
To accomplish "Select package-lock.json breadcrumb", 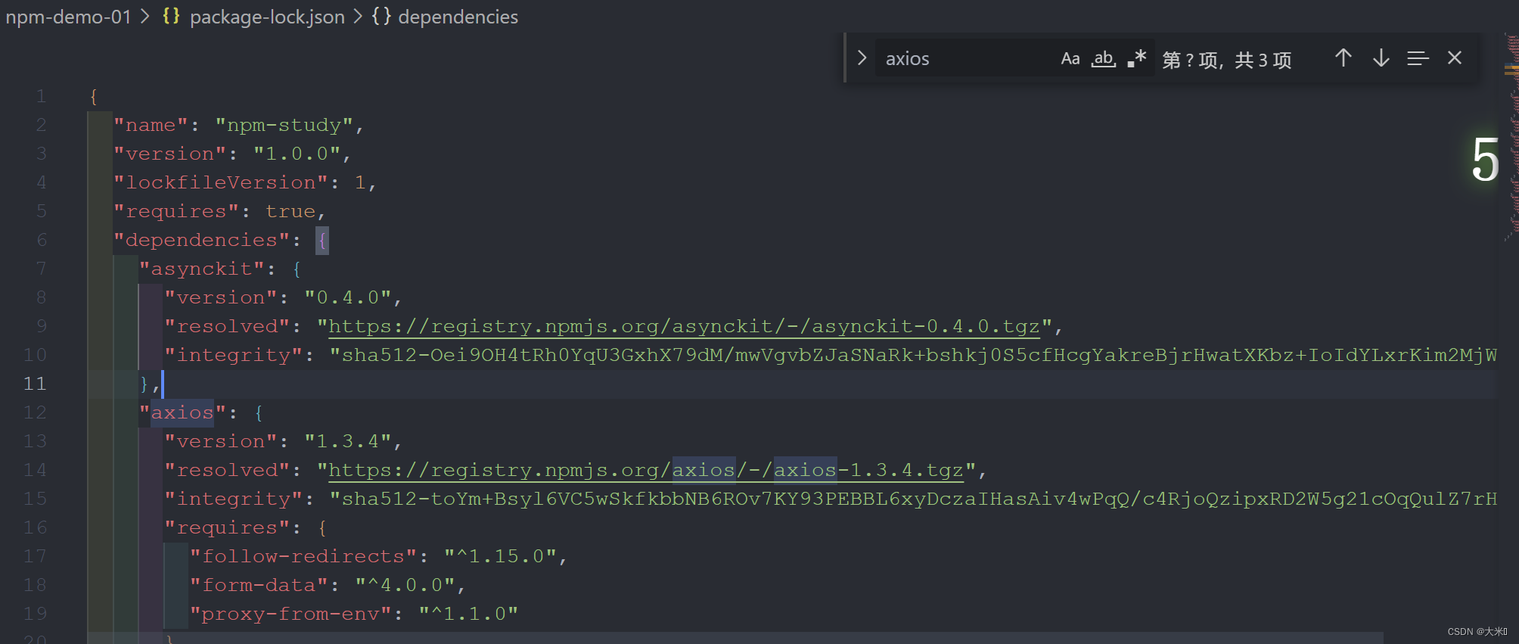I will tap(267, 17).
